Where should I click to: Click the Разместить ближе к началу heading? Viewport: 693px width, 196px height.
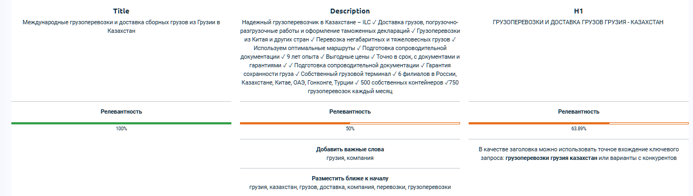coord(349,178)
